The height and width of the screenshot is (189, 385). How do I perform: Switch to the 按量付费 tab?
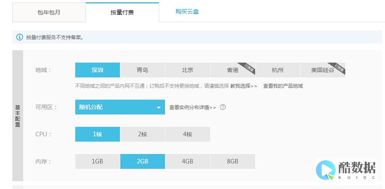coord(122,12)
